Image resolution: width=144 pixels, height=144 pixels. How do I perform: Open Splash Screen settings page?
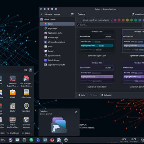[57, 60]
